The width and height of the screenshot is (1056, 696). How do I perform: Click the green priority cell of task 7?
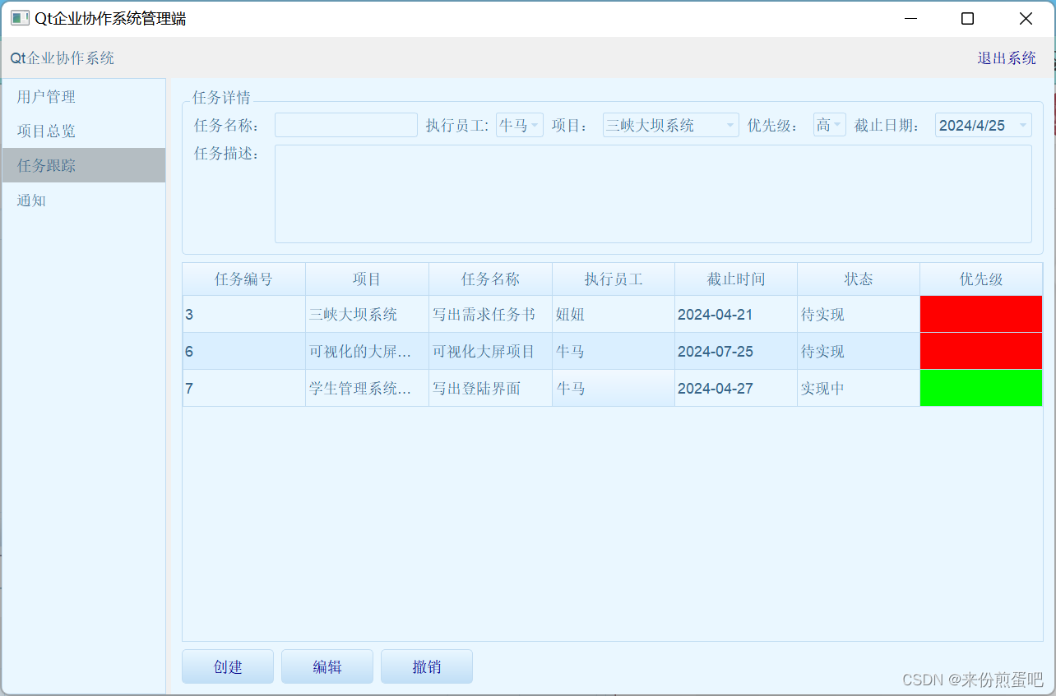click(x=980, y=387)
